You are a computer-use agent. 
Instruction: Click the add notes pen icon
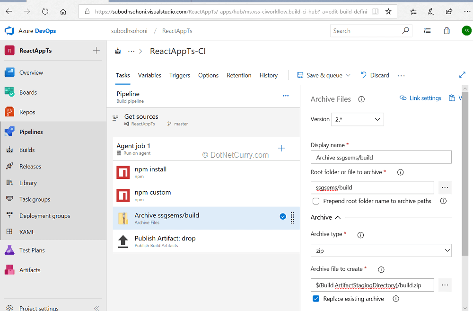click(x=431, y=11)
